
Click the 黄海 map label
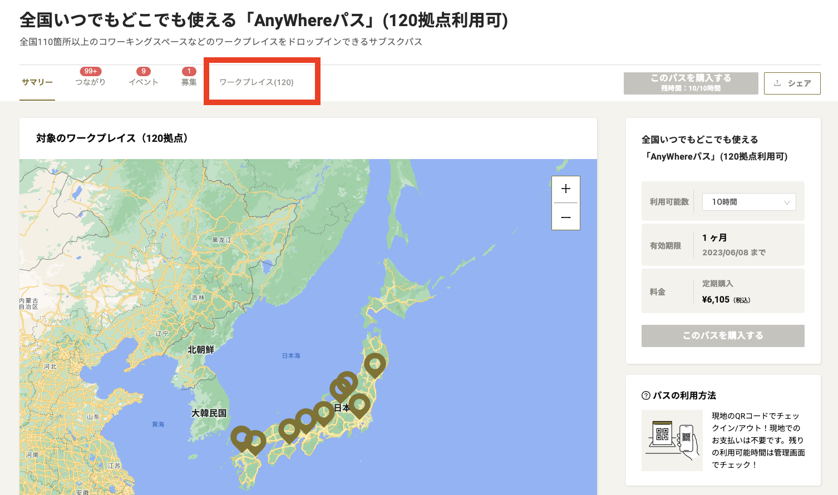[158, 424]
